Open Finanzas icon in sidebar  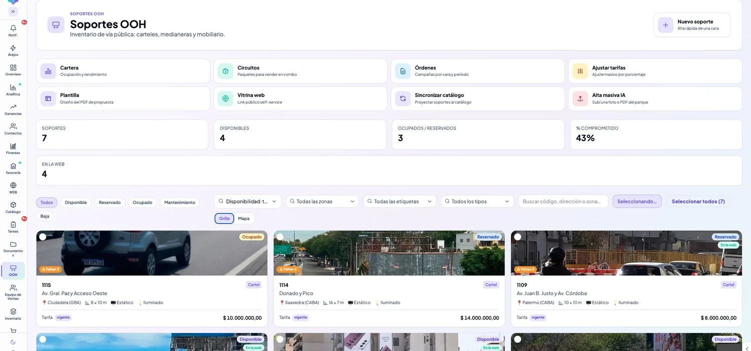pos(13,146)
